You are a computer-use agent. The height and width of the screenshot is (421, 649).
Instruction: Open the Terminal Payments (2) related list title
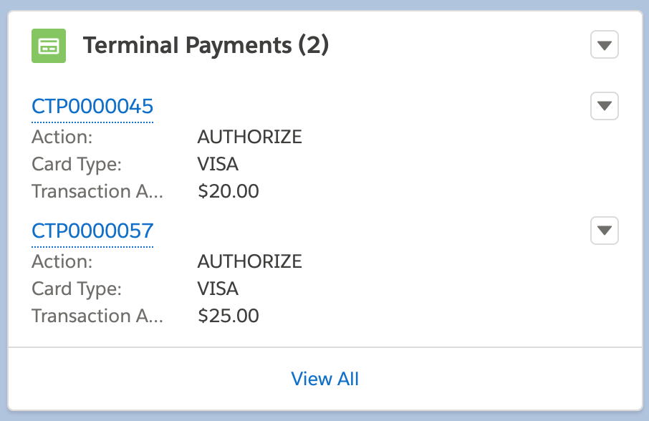[x=206, y=45]
